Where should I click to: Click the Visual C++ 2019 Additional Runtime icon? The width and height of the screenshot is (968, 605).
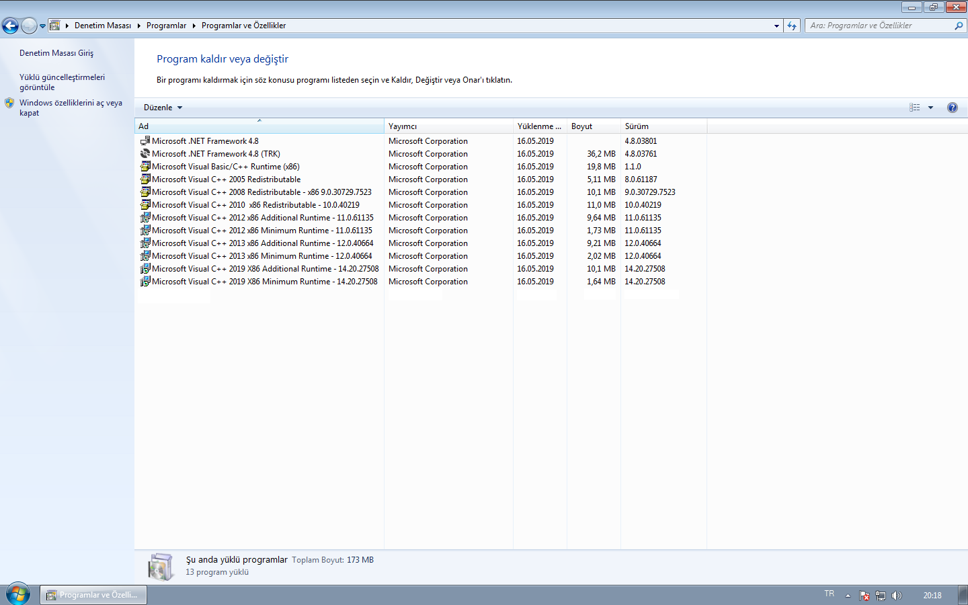pos(145,269)
